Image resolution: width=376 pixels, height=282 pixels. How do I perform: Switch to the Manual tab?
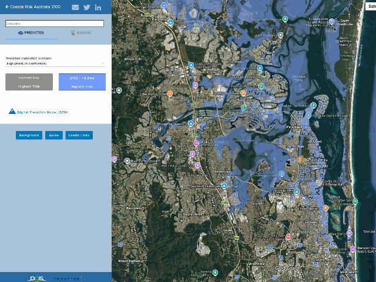coord(81,33)
